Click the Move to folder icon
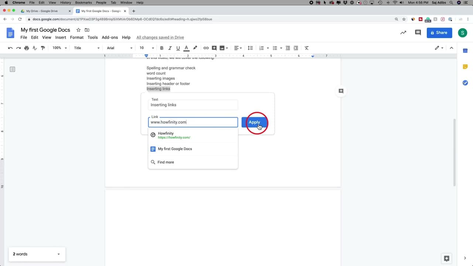The width and height of the screenshot is (473, 266). [x=87, y=30]
